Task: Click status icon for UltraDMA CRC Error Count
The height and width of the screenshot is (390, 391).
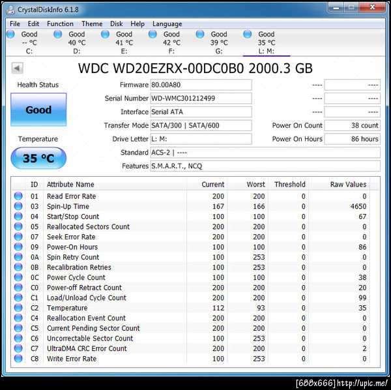Action: coord(18,348)
